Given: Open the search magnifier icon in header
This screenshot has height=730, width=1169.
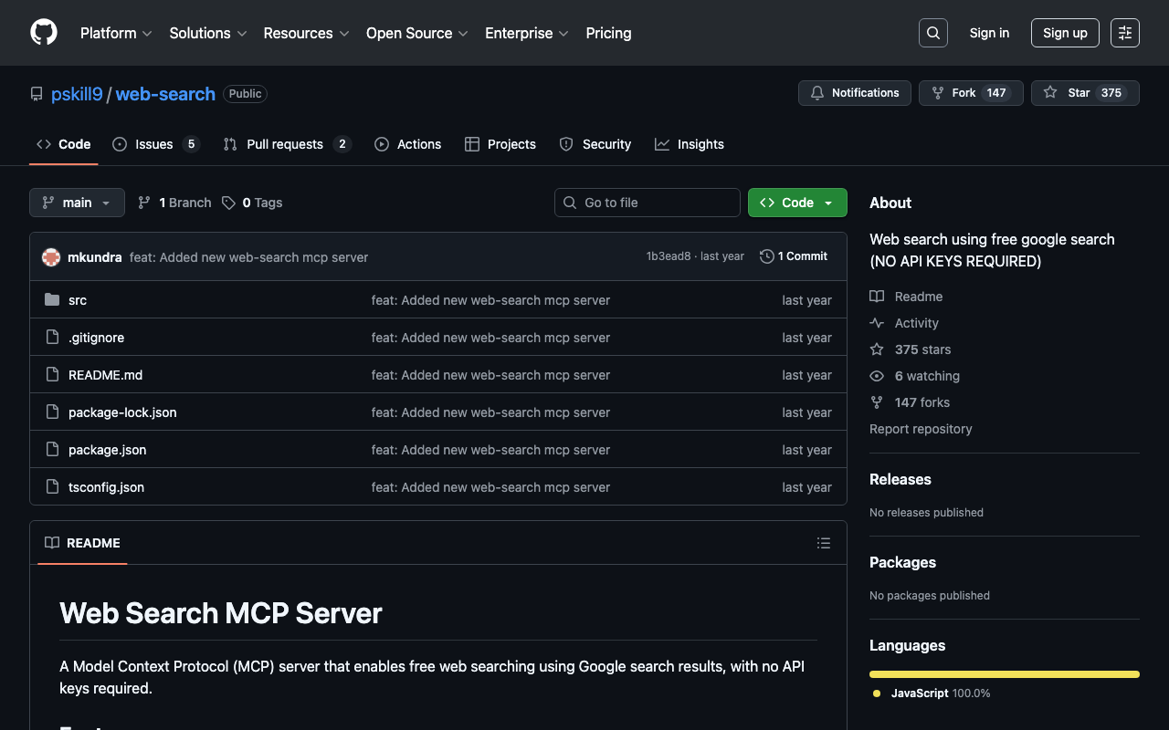Looking at the screenshot, I should point(932,33).
